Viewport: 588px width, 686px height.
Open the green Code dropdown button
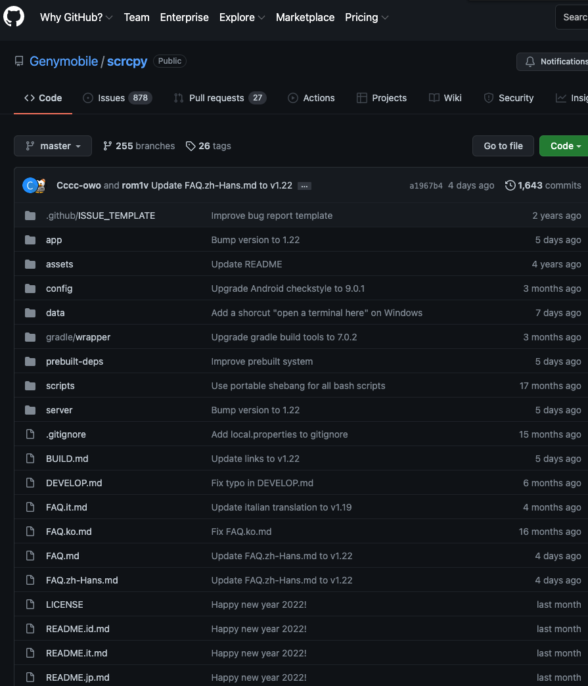tap(565, 146)
